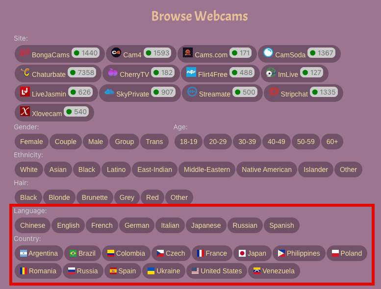Pick the 50-59 age range

pyautogui.click(x=305, y=142)
